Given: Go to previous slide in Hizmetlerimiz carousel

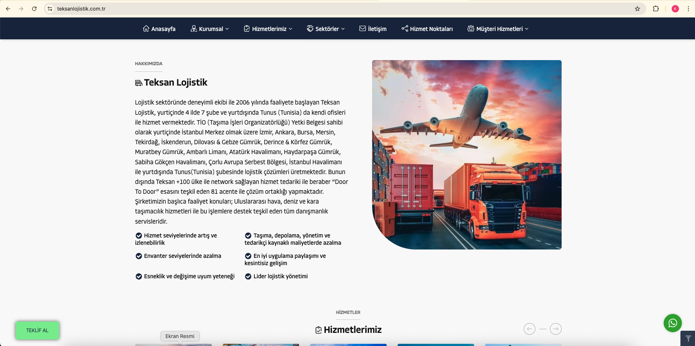Looking at the screenshot, I should tap(530, 329).
